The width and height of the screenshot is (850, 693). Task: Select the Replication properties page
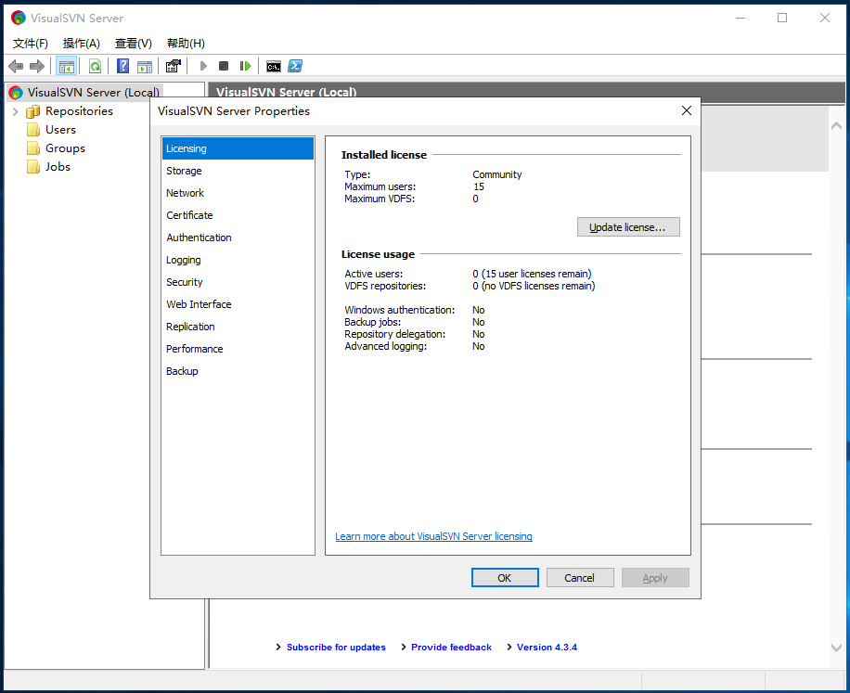coord(238,327)
